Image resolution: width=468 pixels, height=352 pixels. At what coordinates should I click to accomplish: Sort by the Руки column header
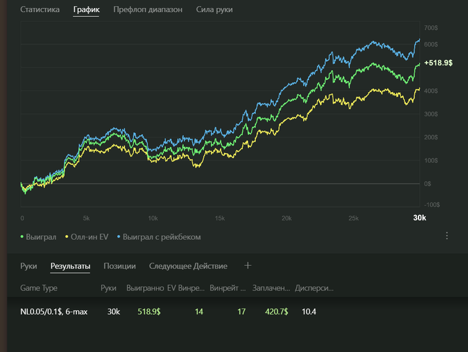(x=108, y=288)
